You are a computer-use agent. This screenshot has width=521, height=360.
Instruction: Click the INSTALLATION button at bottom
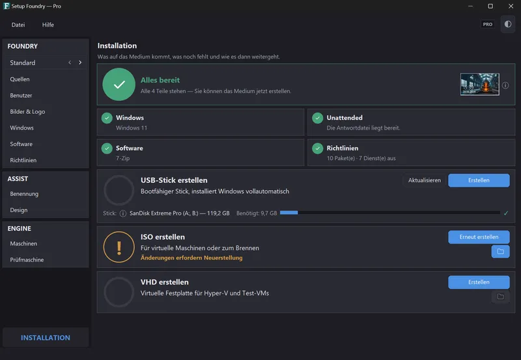coord(46,337)
